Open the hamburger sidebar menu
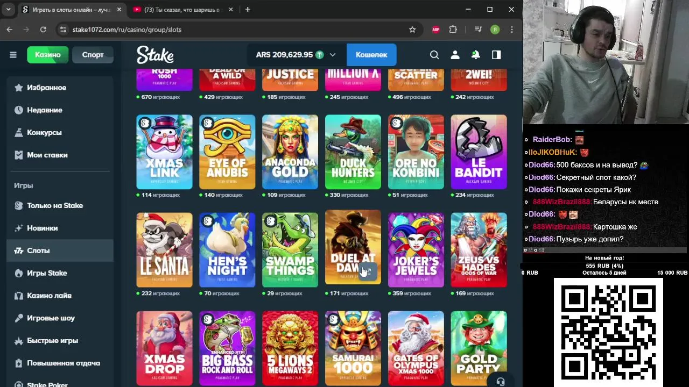The image size is (689, 387). [x=13, y=55]
